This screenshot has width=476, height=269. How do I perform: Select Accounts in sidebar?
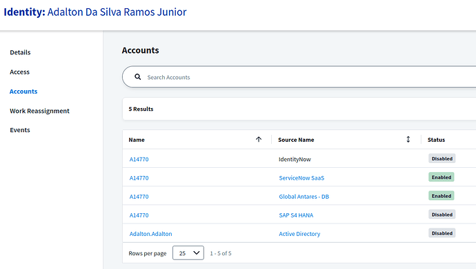(x=23, y=92)
